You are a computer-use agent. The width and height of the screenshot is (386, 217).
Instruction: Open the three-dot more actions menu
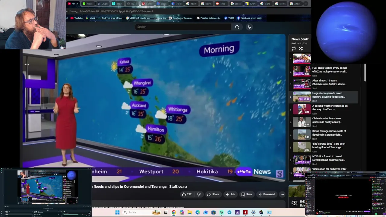pyautogui.click(x=282, y=194)
